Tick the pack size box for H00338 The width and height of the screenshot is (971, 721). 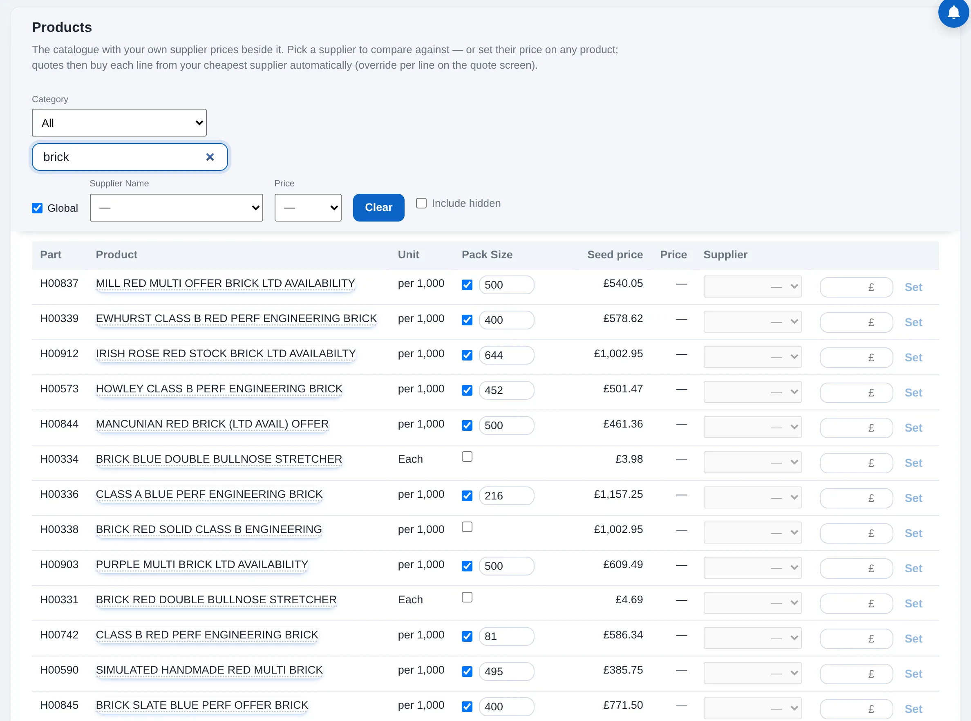coord(467,527)
